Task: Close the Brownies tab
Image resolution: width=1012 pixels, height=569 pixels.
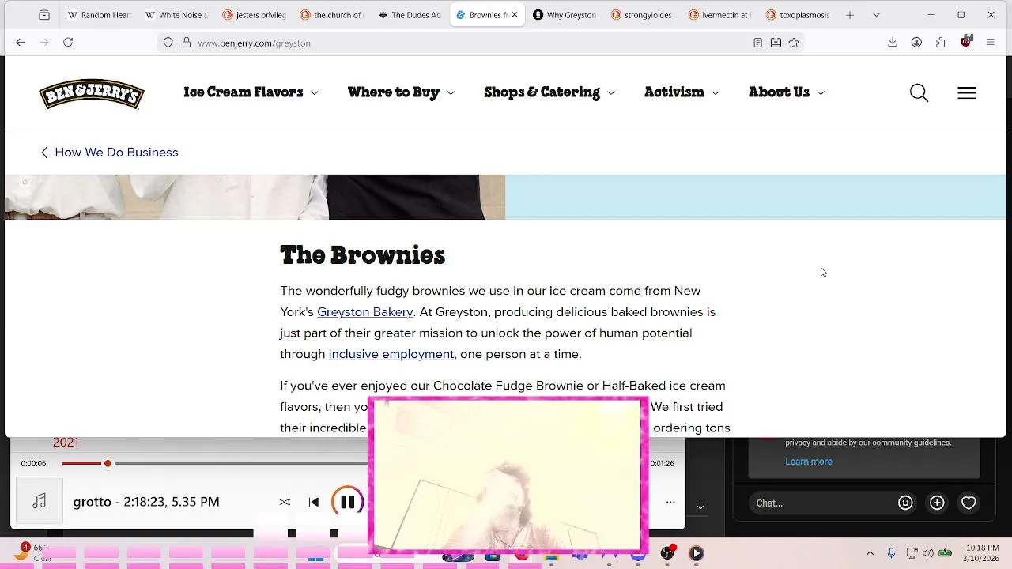Action: (515, 15)
